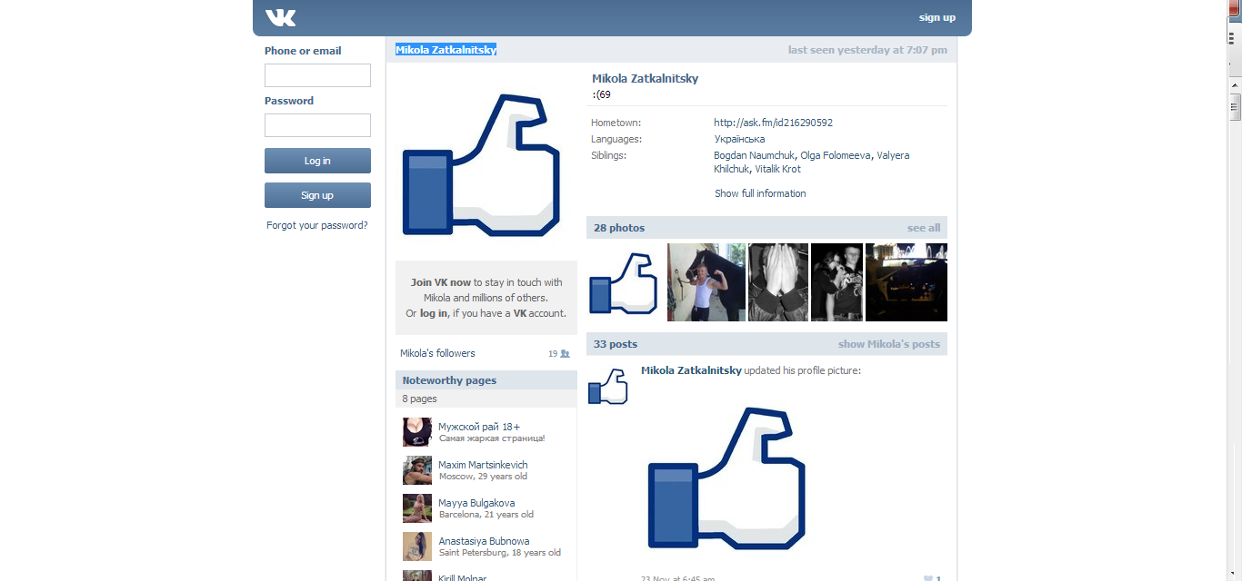
Task: Click the VK logo icon
Action: coord(280,17)
